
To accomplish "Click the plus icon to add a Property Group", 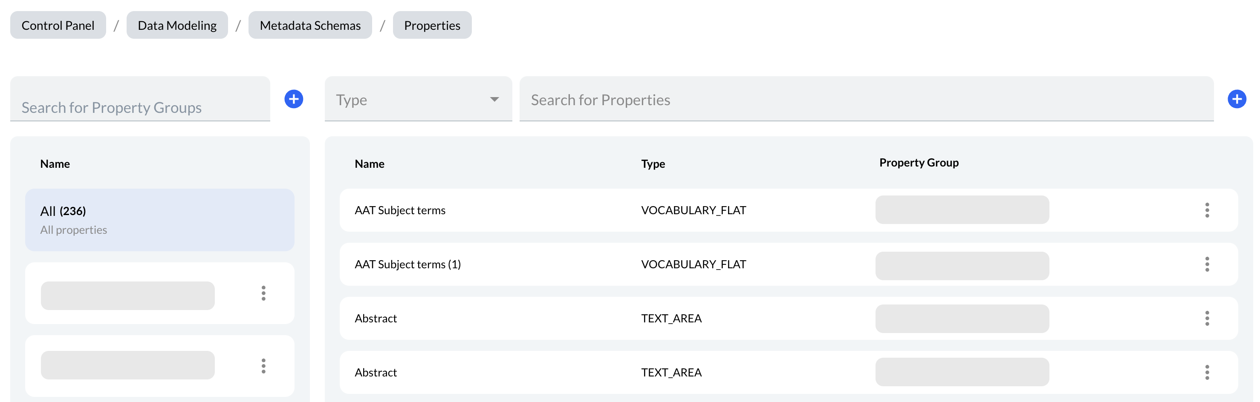I will pyautogui.click(x=294, y=99).
